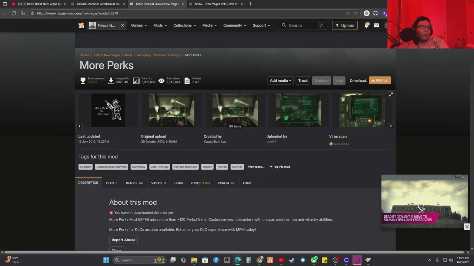
Task: Open Sticky Notes from the taskbar
Action: 324,260
